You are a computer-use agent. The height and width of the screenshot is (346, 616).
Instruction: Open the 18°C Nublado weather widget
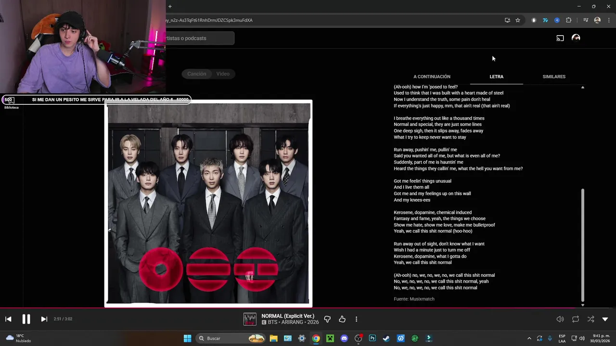(18, 338)
